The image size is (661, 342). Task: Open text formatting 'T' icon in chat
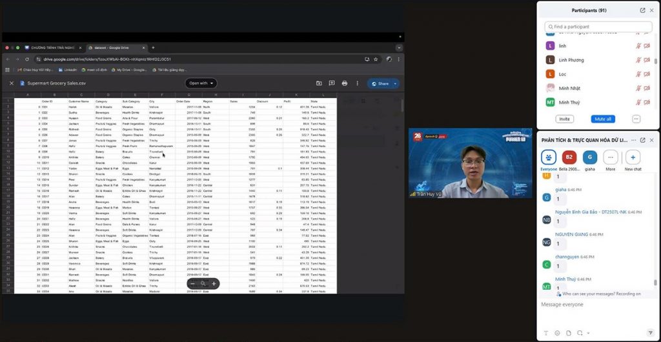point(546,333)
